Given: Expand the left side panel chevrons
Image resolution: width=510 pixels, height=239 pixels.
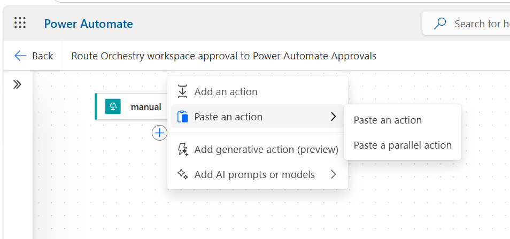Looking at the screenshot, I should [17, 85].
